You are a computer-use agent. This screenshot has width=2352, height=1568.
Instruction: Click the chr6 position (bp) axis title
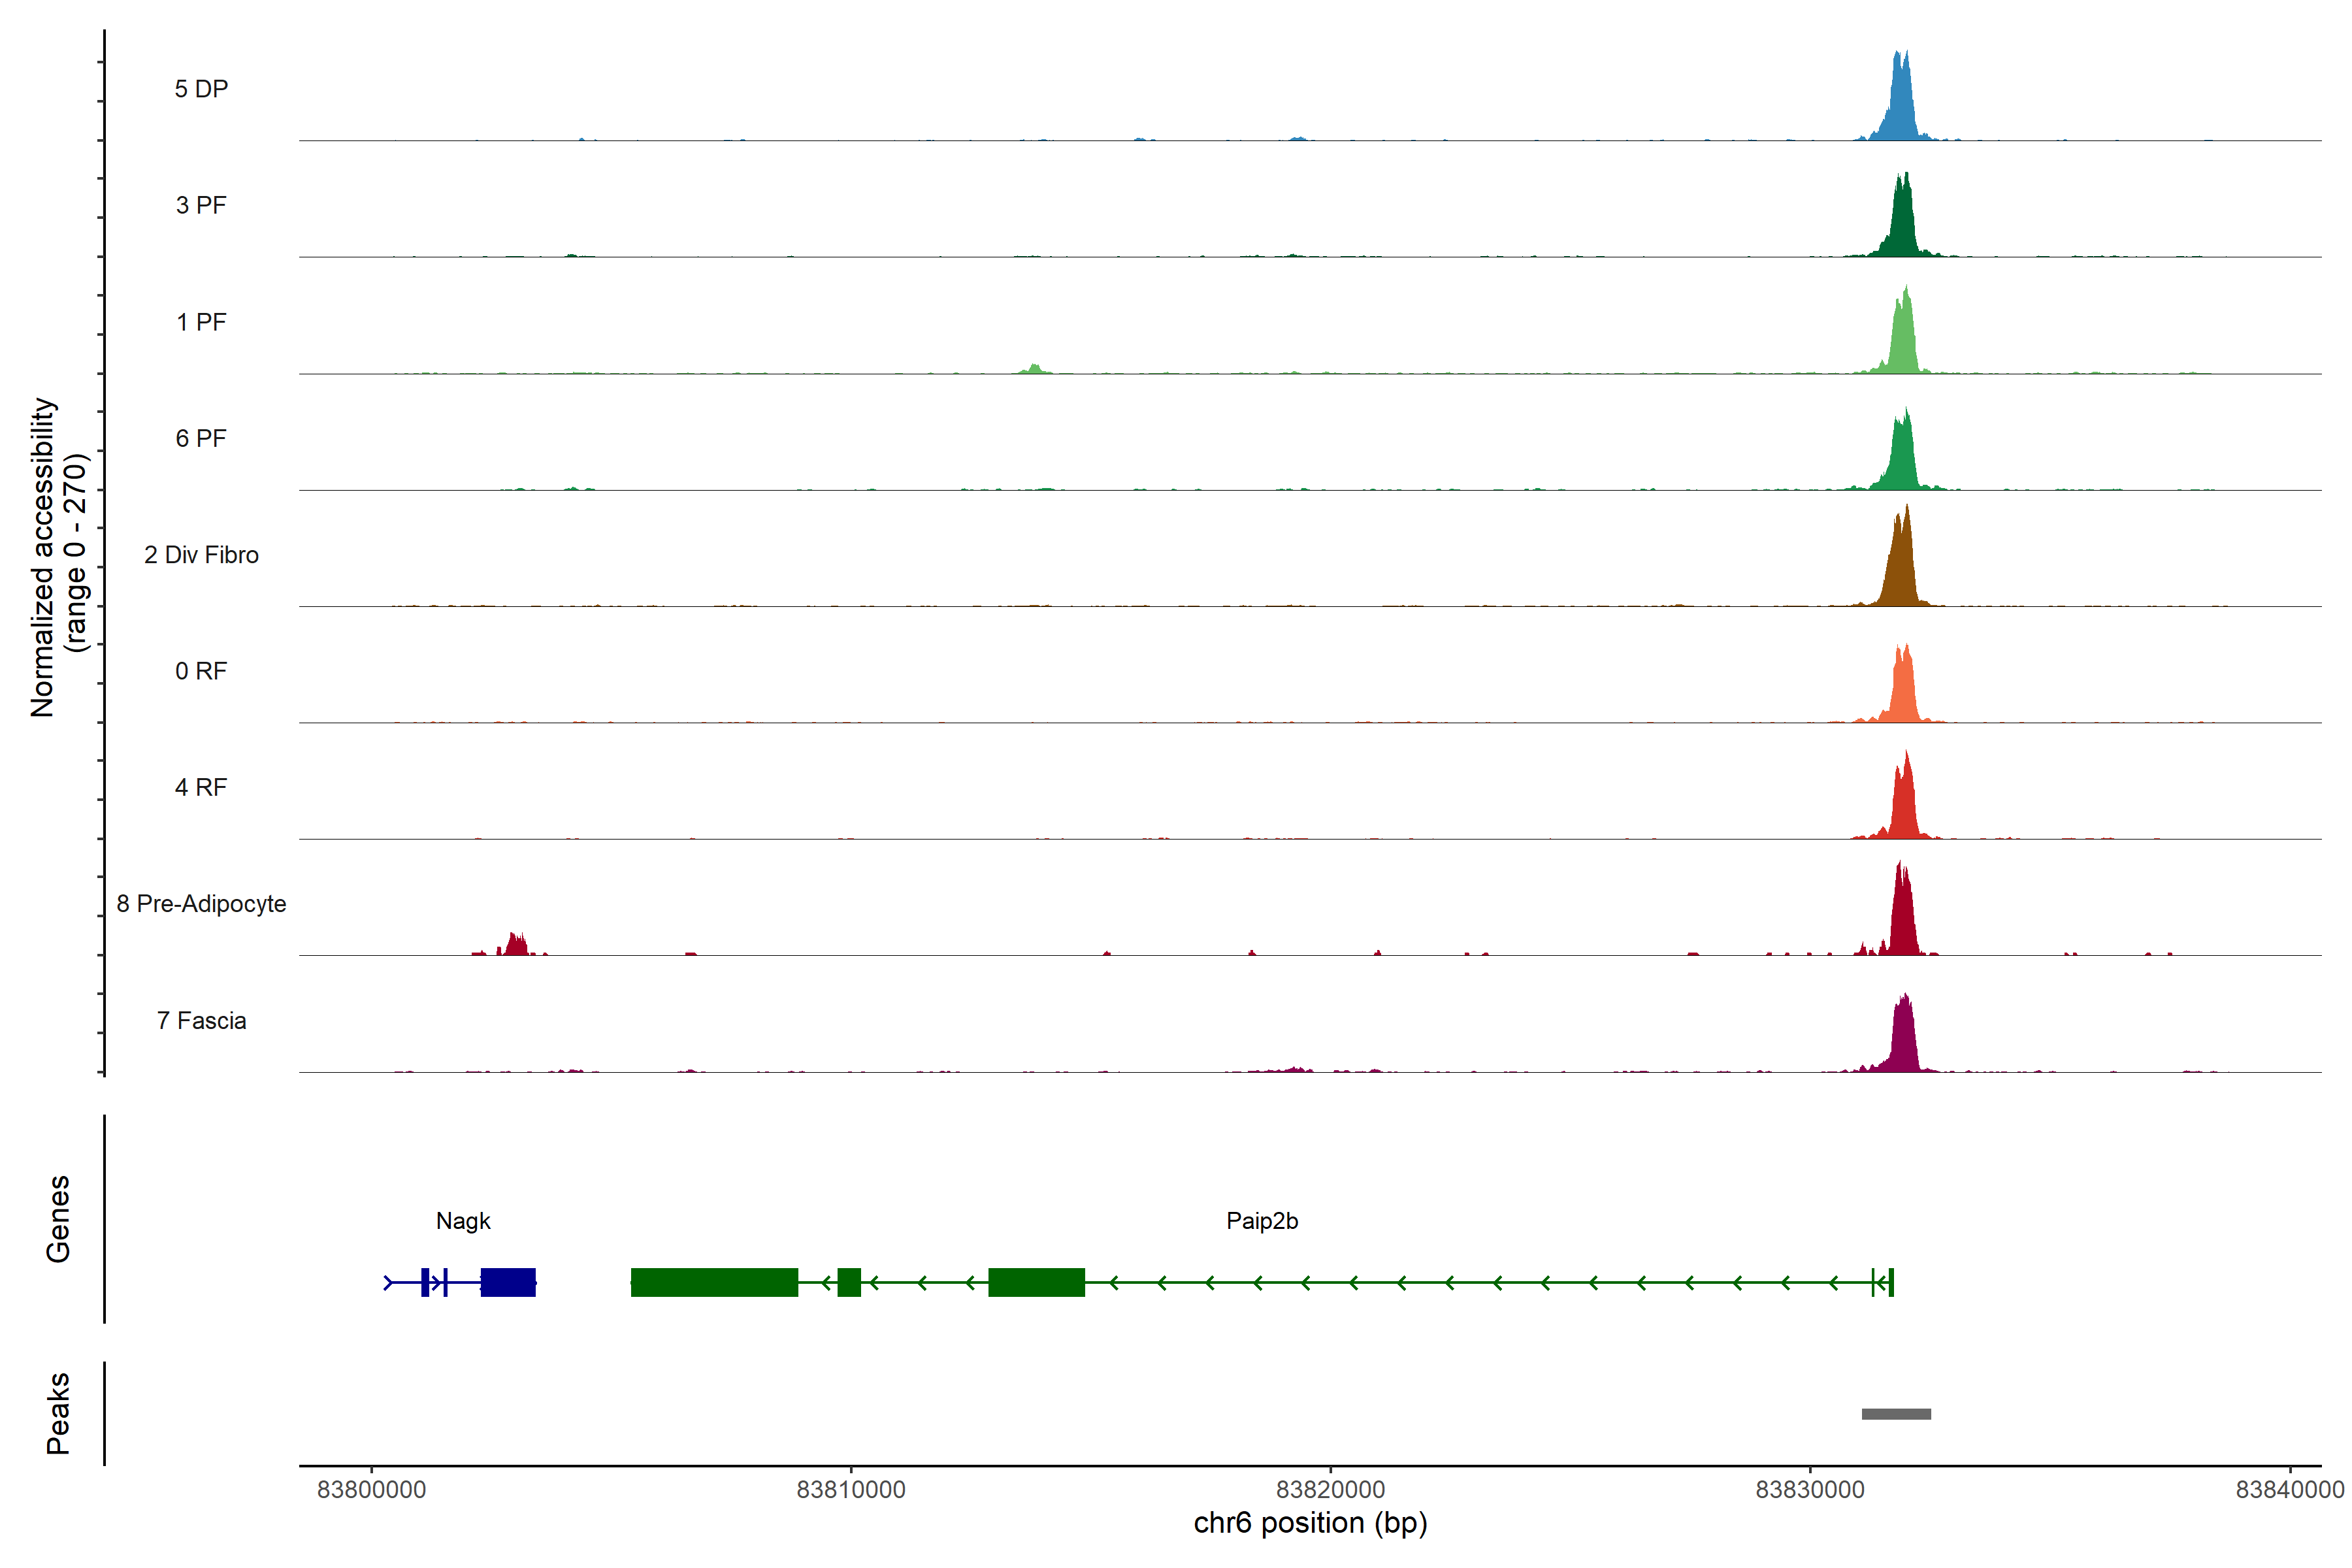point(1310,1524)
